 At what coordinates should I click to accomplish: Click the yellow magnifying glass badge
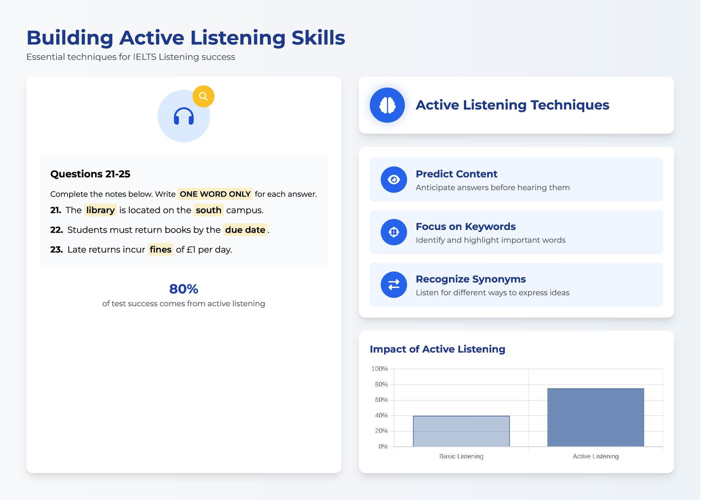tap(203, 96)
